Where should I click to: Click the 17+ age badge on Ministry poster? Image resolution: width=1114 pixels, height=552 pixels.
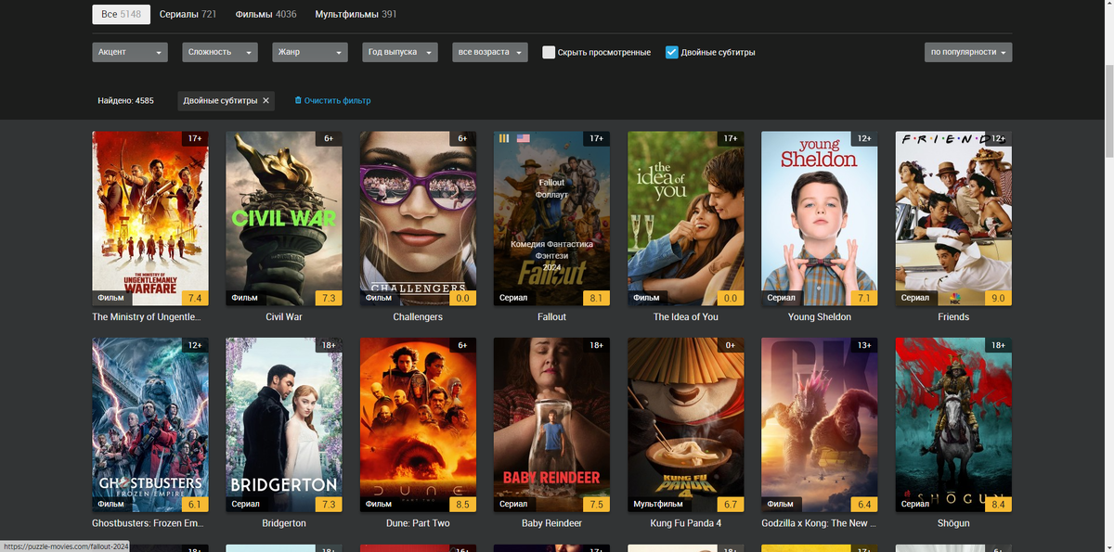[x=195, y=138]
